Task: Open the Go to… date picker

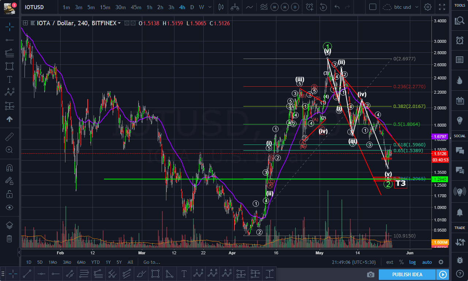Action: pos(152,262)
